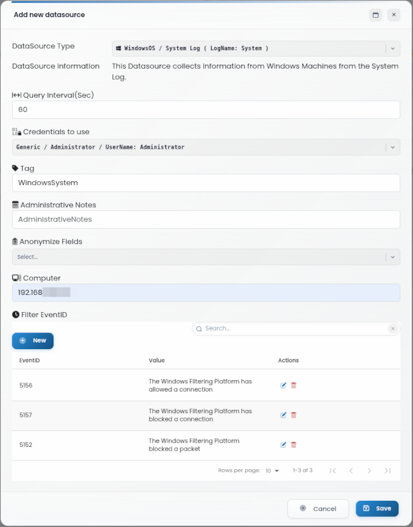Click the EventID search field

tap(294, 329)
